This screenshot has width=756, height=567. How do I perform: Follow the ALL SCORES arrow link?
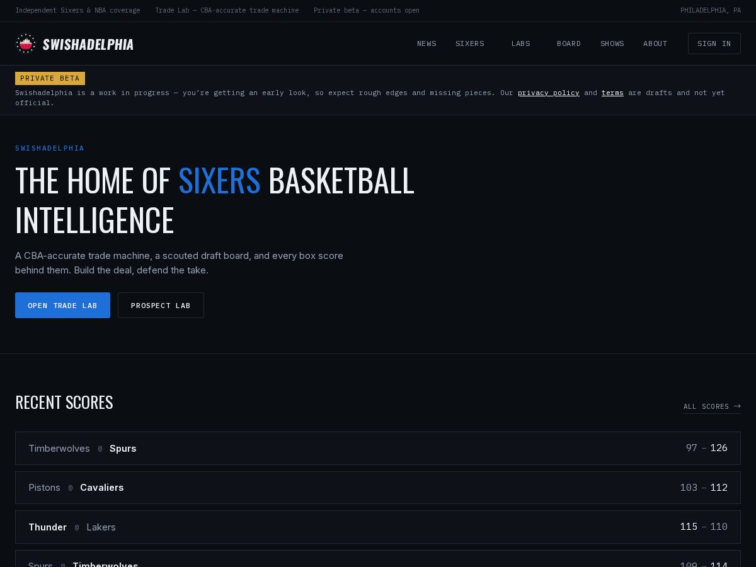712,406
